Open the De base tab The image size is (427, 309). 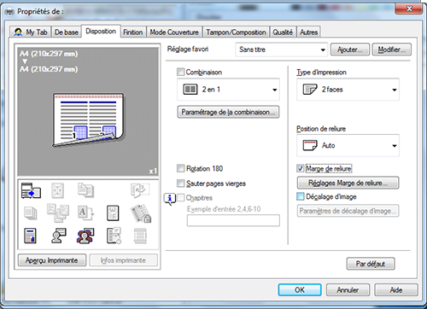pyautogui.click(x=66, y=32)
